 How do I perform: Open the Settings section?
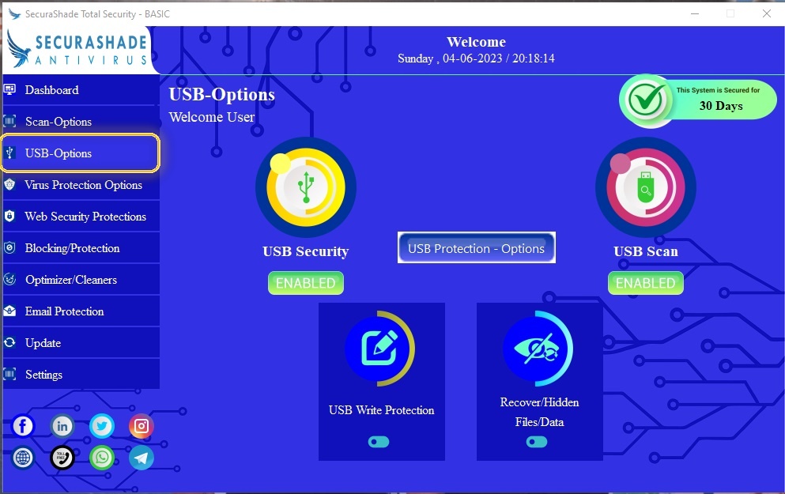click(81, 375)
